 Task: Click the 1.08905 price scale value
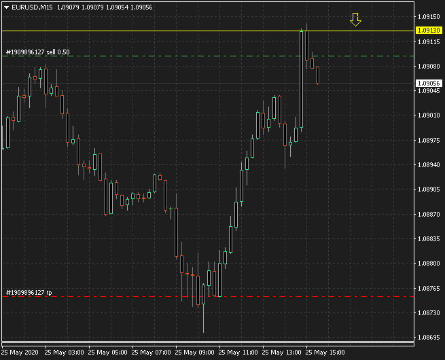coord(429,190)
